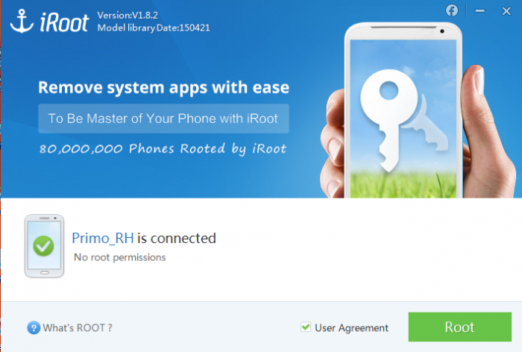Click the blue question mark help icon
The height and width of the screenshot is (352, 522).
34,327
